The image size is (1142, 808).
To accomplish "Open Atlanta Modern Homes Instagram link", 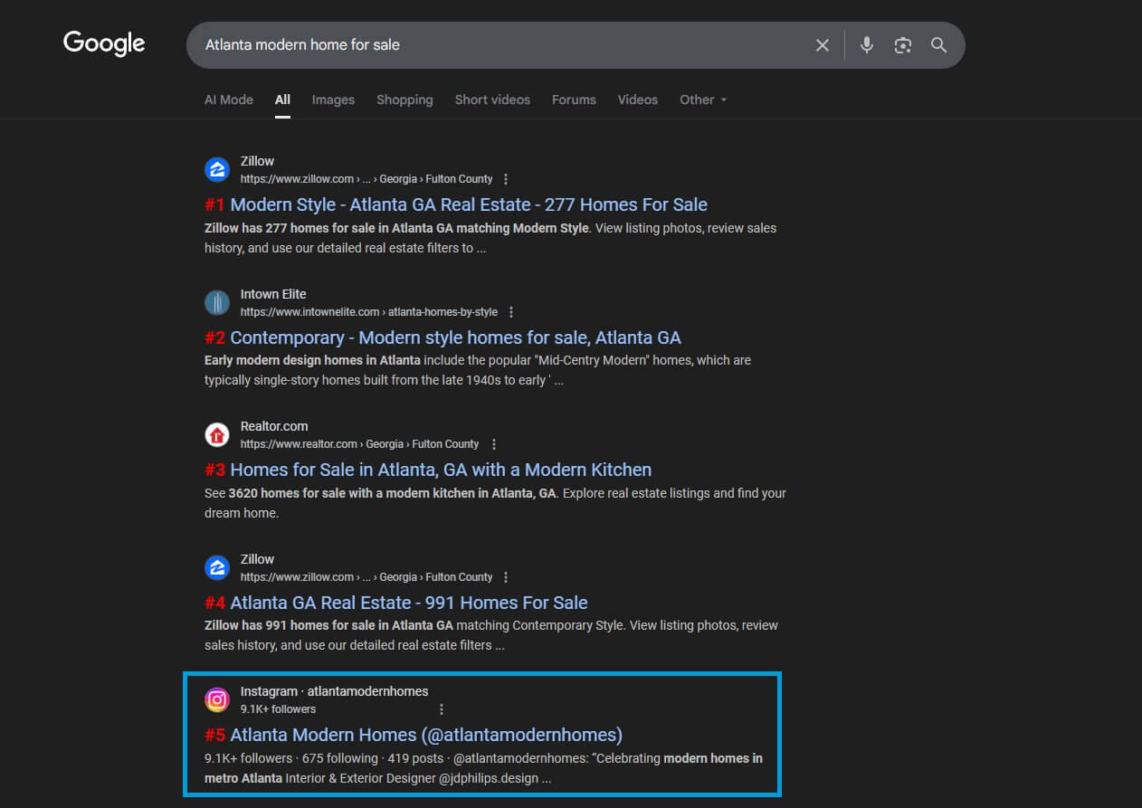I will (414, 735).
